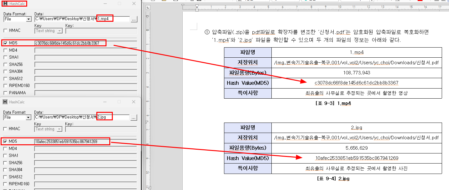
Task: Click the [표 9-4] 2.jpg table caption
Action: click(x=333, y=179)
